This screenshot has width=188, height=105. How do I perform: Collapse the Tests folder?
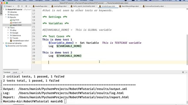pyautogui.click(x=6, y=28)
